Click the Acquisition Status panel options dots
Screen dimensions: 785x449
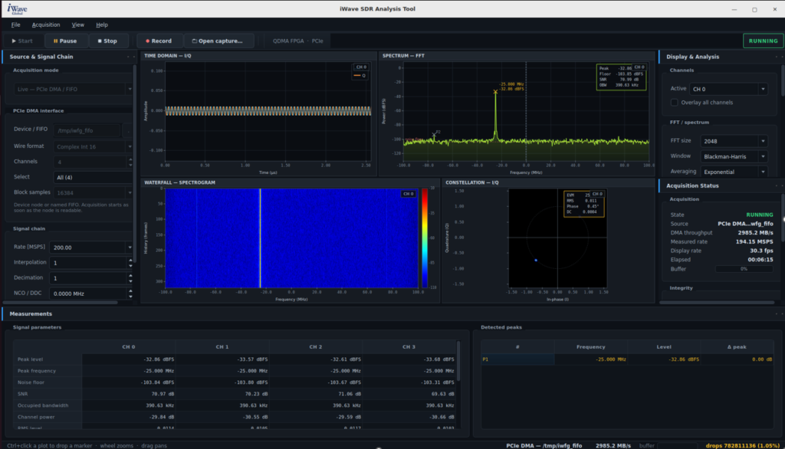click(780, 185)
